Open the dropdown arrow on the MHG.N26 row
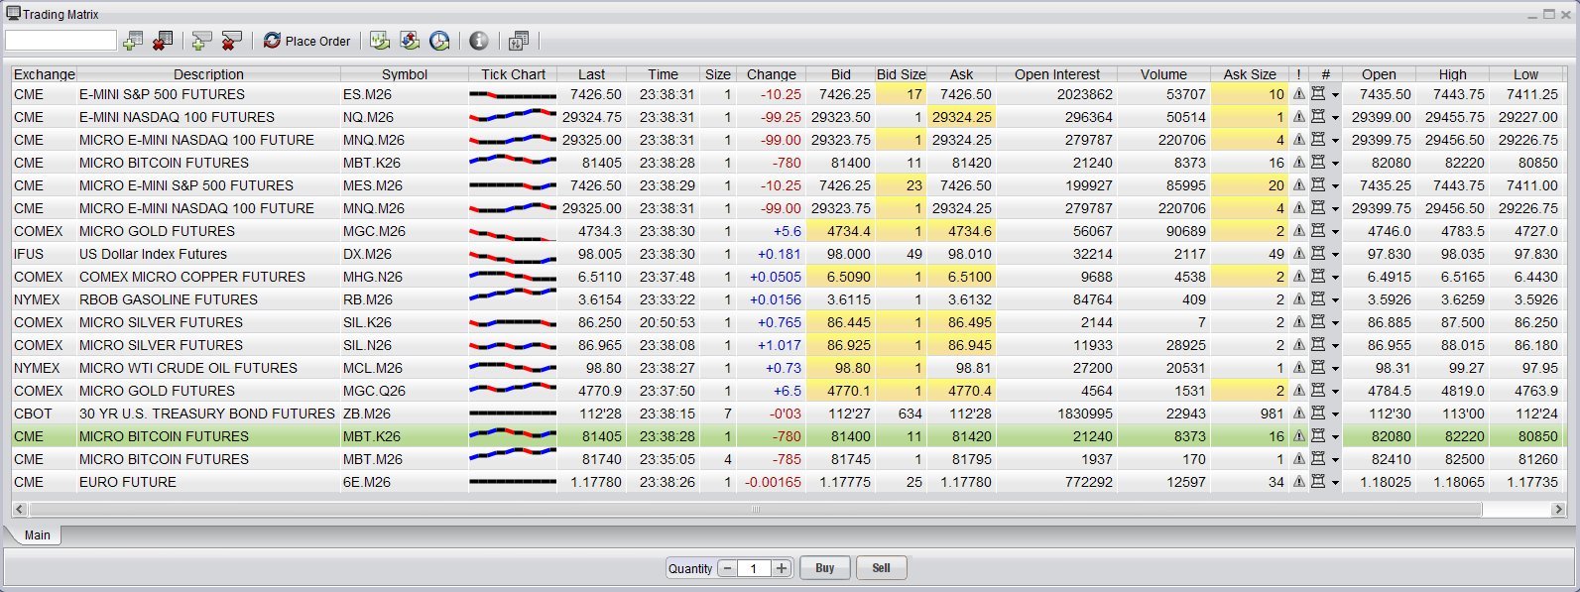The width and height of the screenshot is (1580, 592). [1335, 278]
